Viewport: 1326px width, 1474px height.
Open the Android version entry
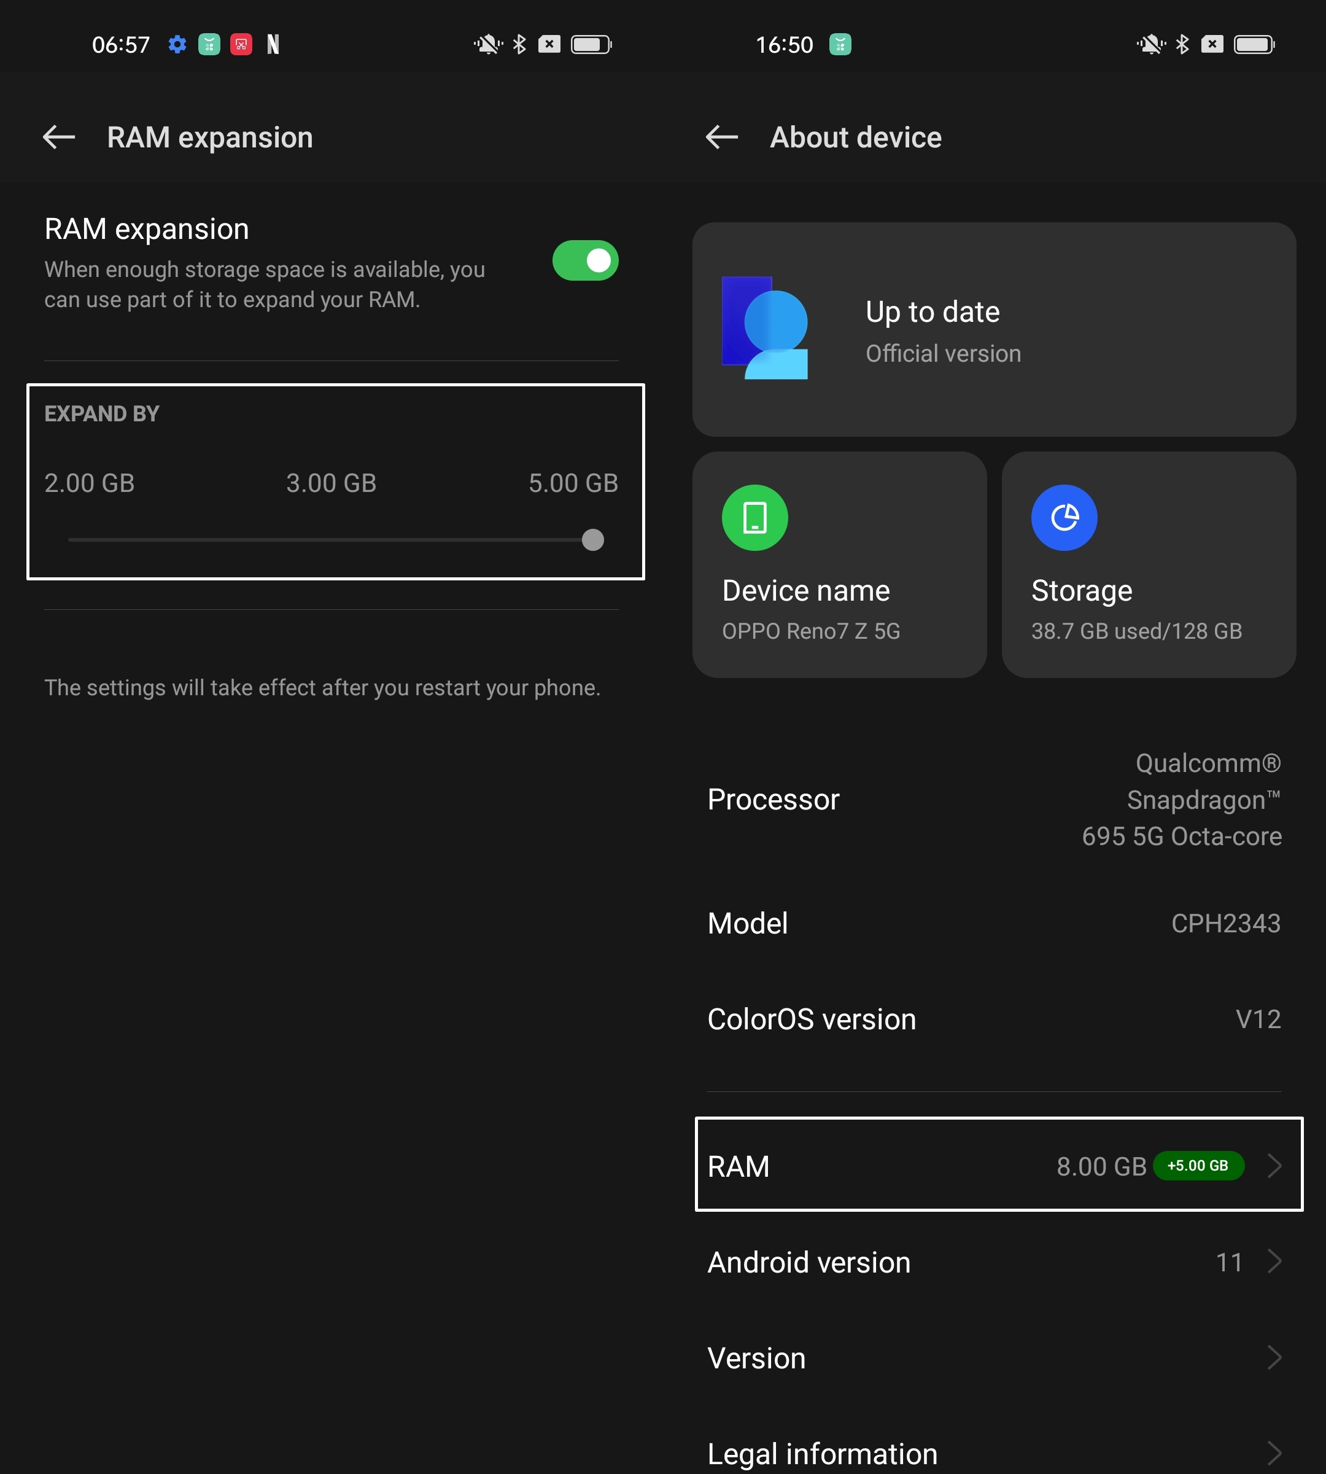point(995,1262)
